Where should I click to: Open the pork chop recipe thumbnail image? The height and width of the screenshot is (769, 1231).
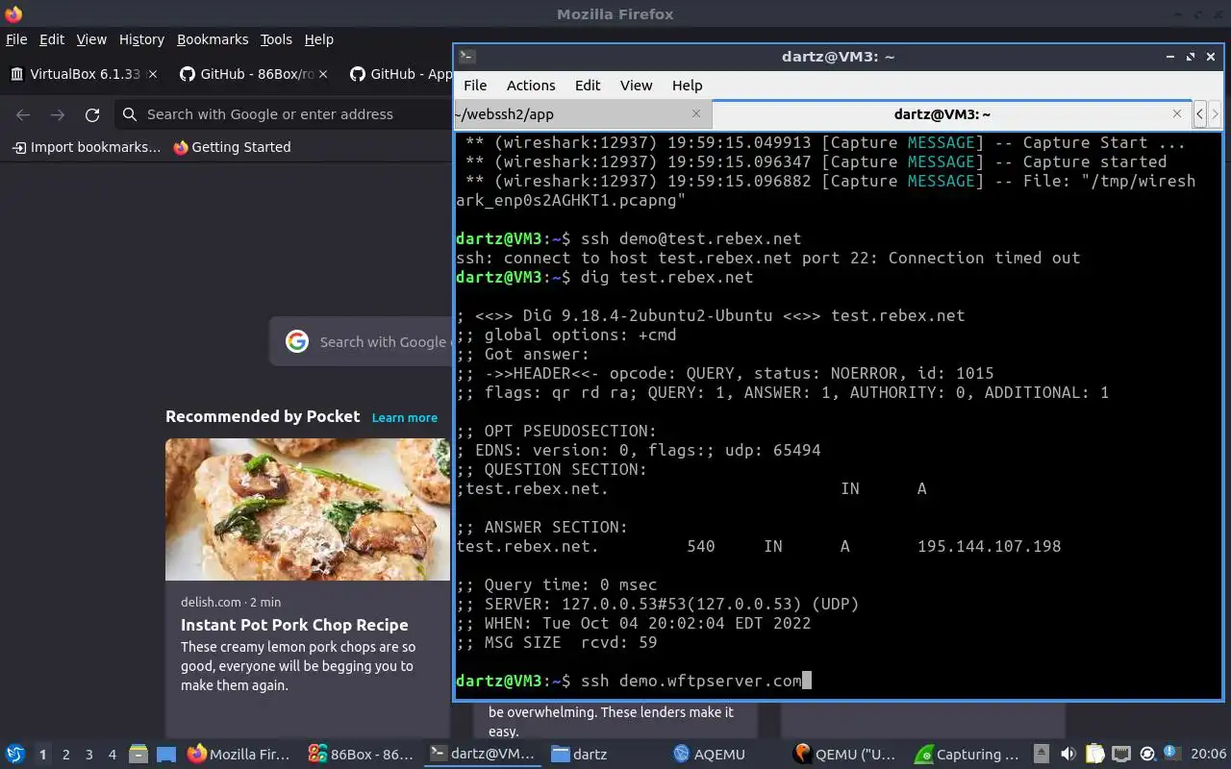click(308, 509)
